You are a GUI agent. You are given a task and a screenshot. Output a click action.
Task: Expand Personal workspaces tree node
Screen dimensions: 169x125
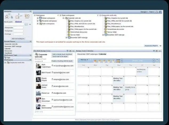pyautogui.click(x=38, y=21)
